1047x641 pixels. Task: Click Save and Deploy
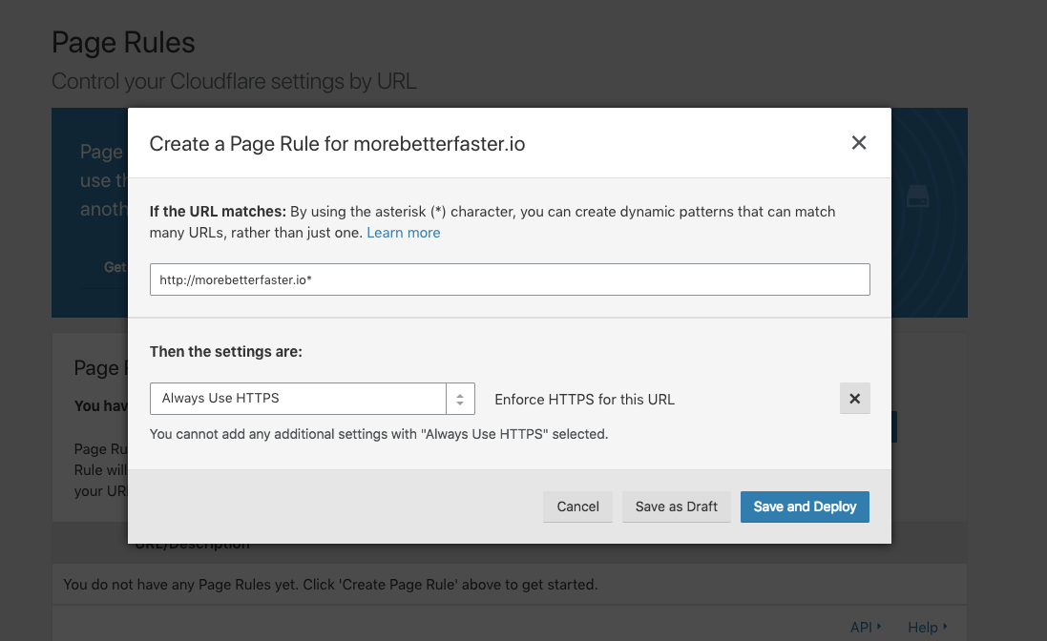[x=805, y=507]
